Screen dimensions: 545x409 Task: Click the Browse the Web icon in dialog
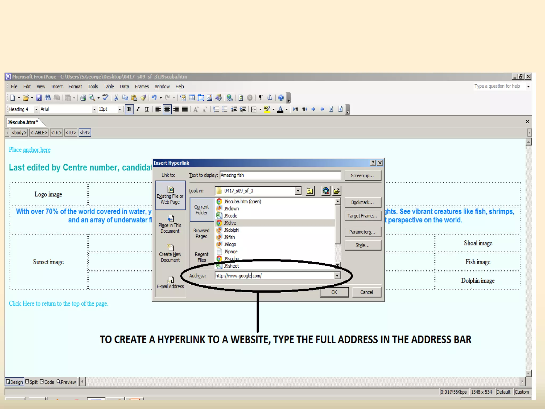pos(326,191)
